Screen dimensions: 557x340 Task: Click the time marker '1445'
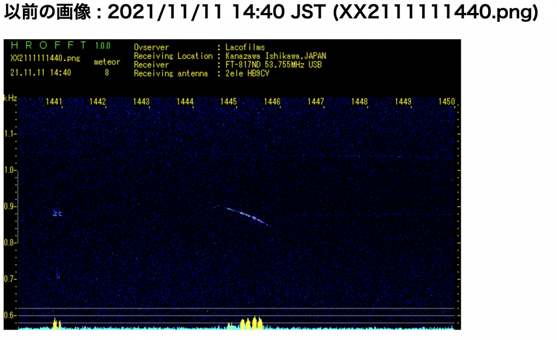228,102
